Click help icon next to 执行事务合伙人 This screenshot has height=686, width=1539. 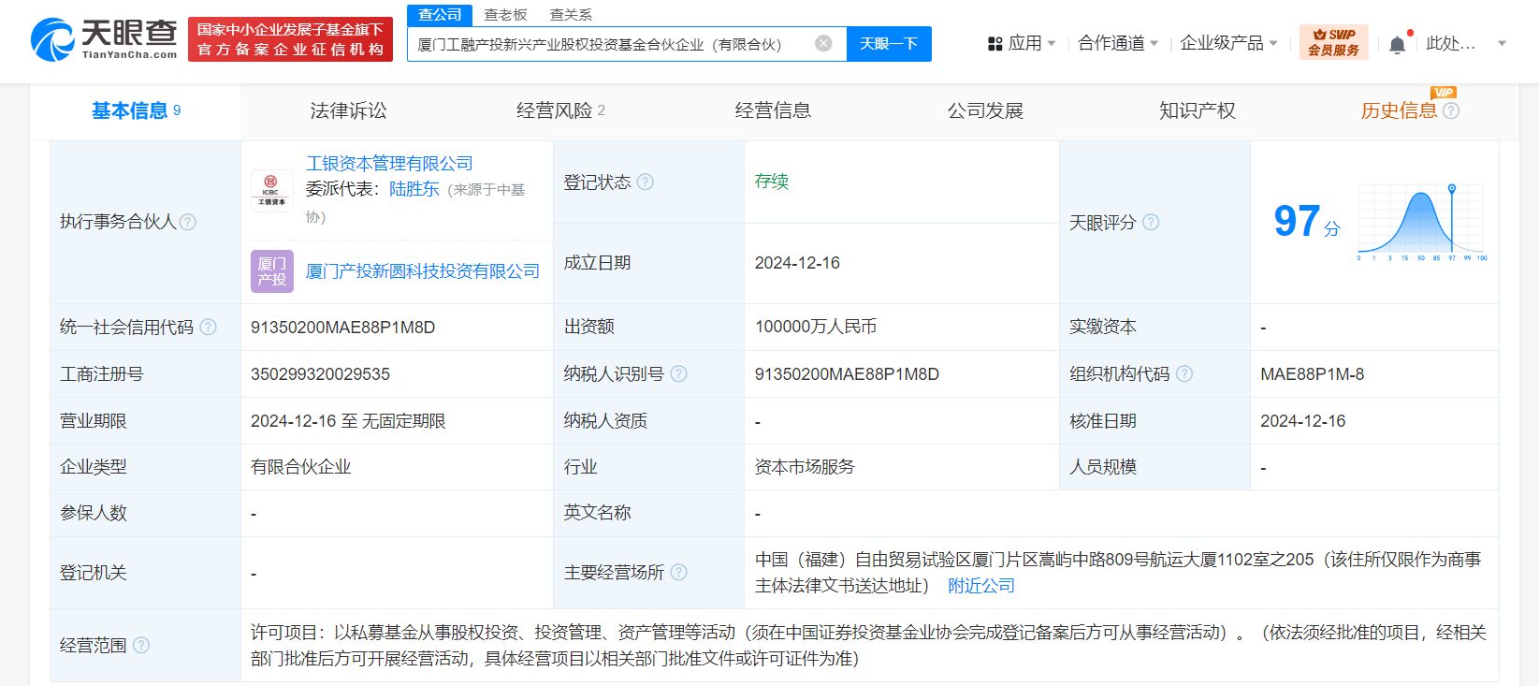pyautogui.click(x=187, y=222)
